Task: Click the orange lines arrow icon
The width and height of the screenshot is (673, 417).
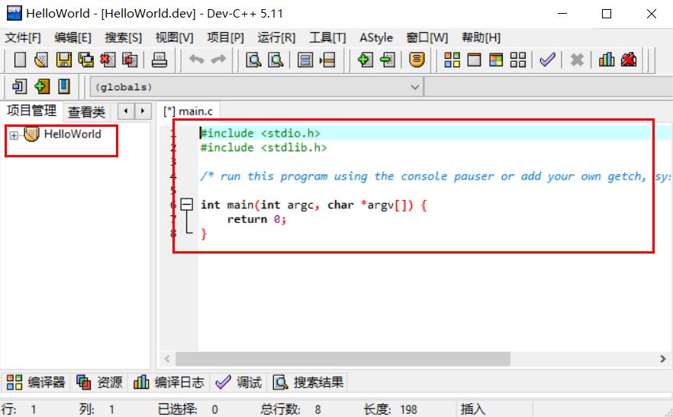Action: pos(327,60)
